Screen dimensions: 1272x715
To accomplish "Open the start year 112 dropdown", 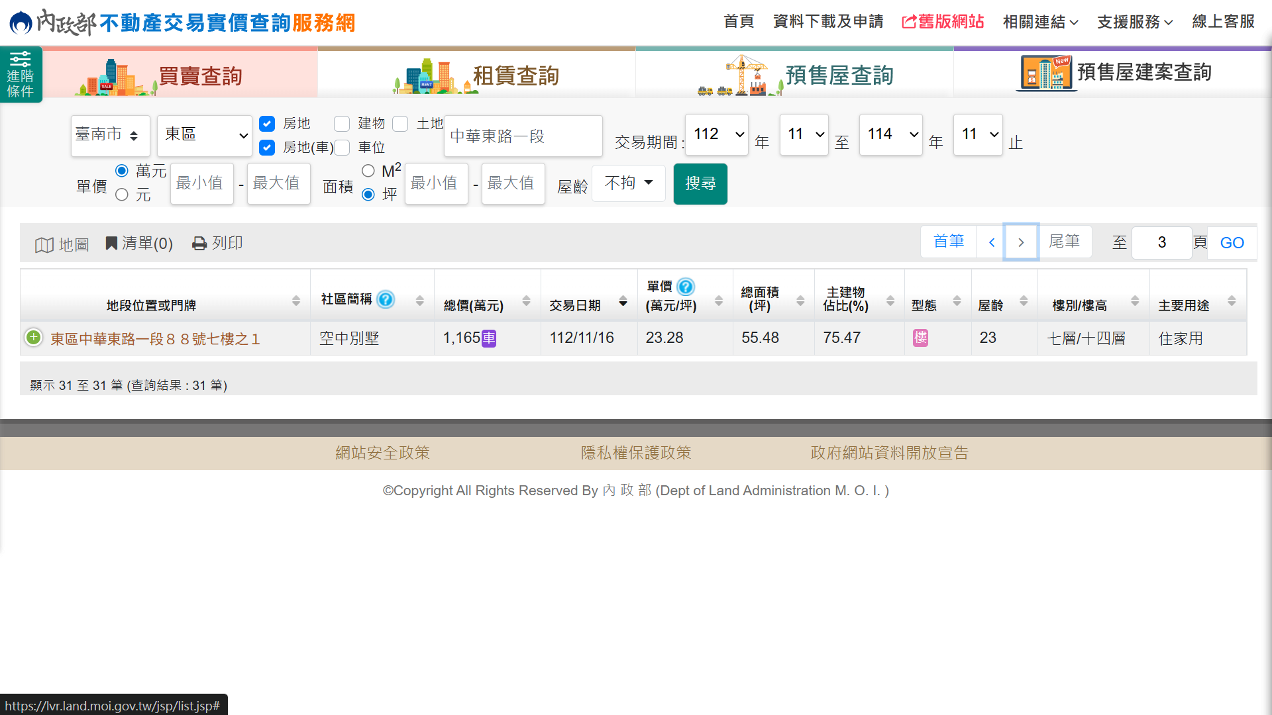I will click(717, 134).
